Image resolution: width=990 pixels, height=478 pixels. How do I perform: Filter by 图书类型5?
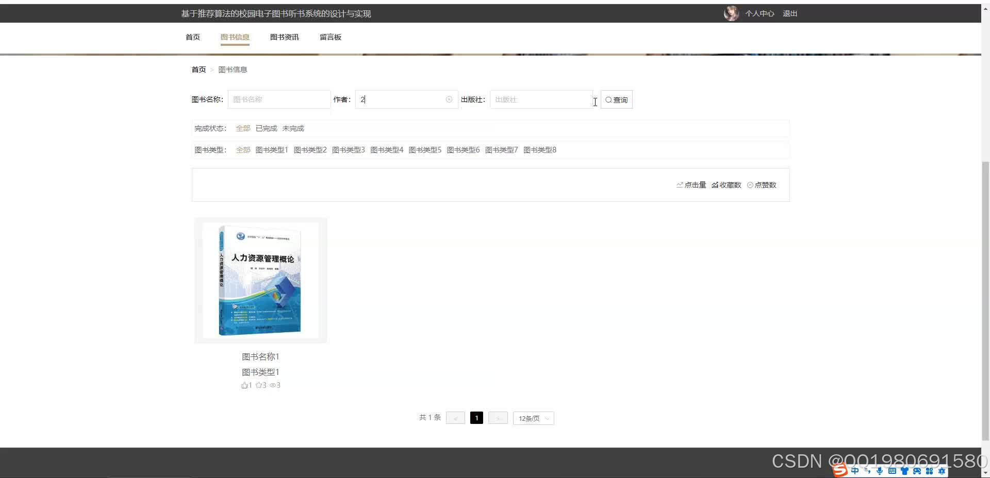pos(425,150)
